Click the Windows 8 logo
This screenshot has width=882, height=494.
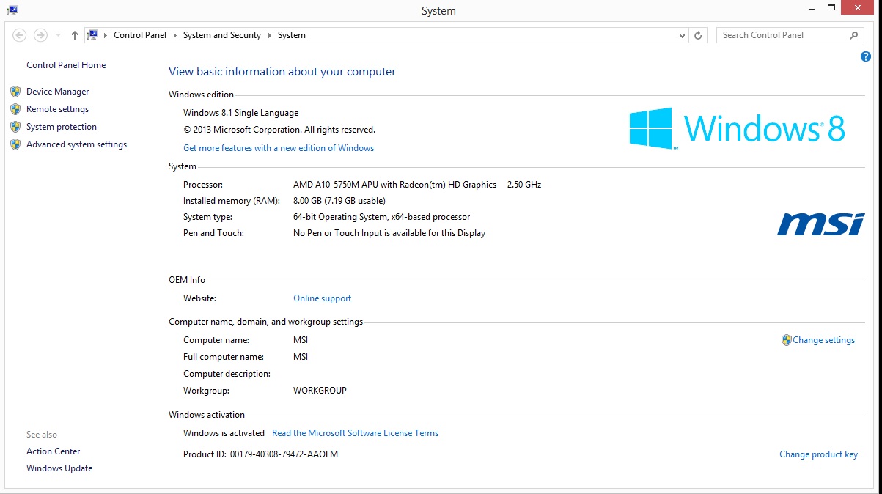[x=737, y=128]
